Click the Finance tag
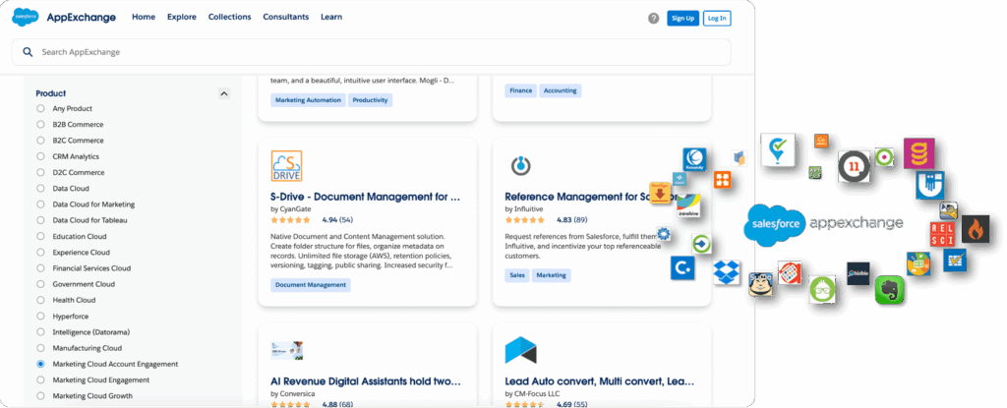The height and width of the screenshot is (408, 1007). 521,90
